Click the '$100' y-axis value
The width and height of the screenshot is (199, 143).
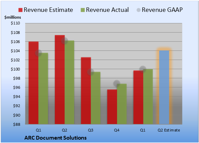(x=15, y=69)
